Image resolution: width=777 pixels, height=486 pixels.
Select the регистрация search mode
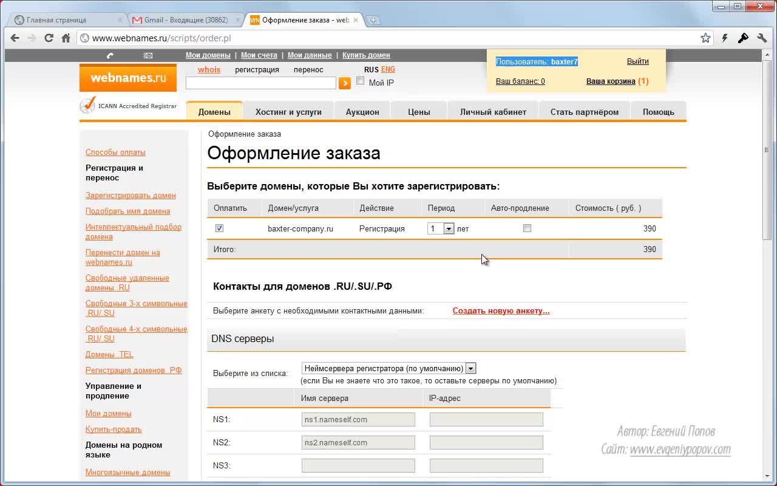(257, 69)
